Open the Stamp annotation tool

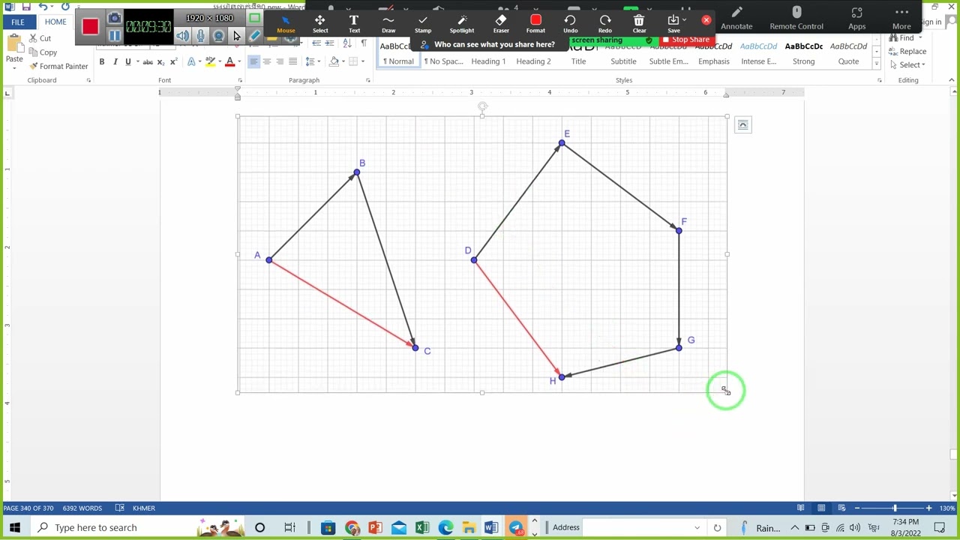[x=423, y=24]
